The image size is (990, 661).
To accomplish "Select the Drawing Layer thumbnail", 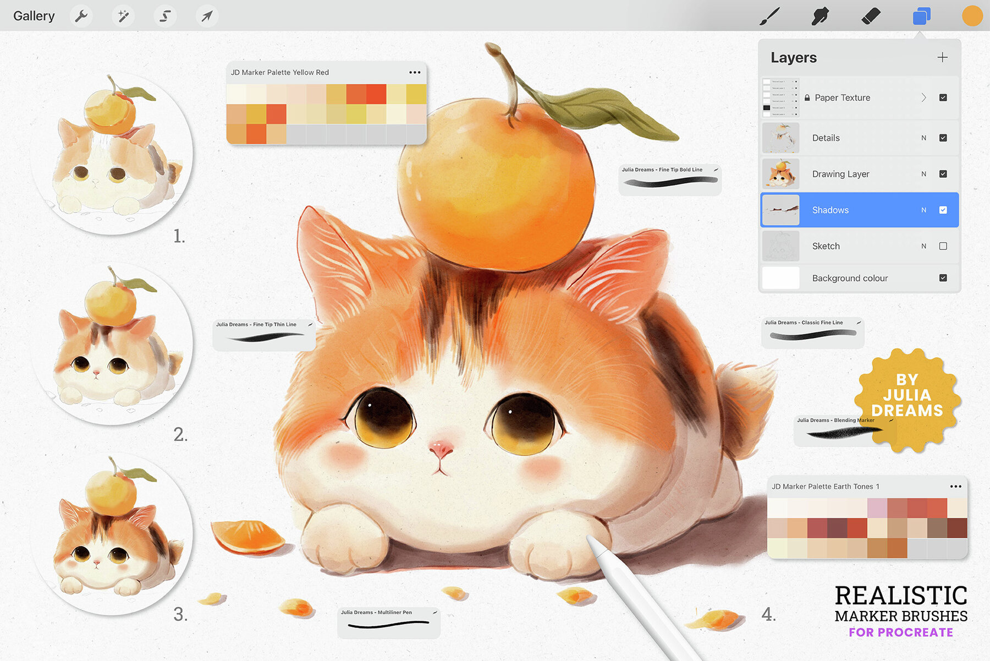I will click(780, 173).
